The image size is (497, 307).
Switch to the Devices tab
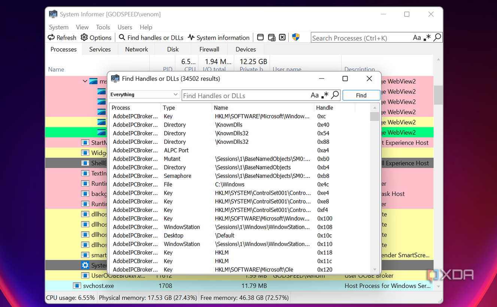point(246,49)
